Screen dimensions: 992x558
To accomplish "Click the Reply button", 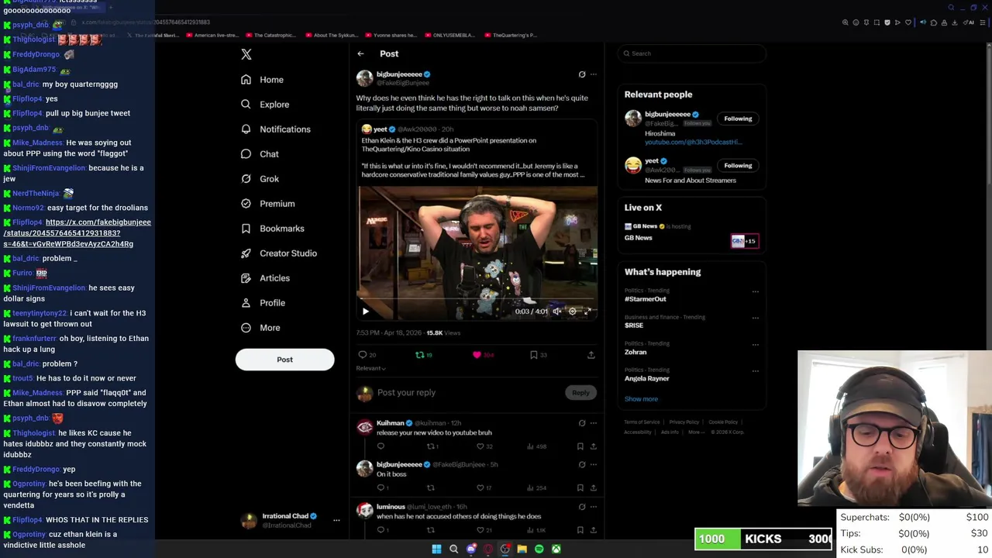I will [x=580, y=393].
